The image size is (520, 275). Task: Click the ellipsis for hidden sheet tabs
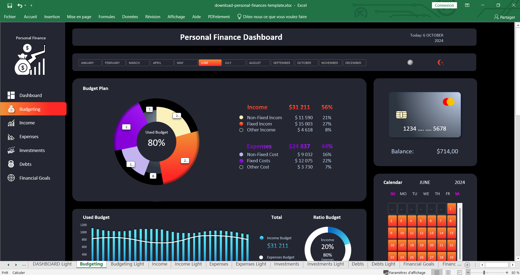pos(24,265)
